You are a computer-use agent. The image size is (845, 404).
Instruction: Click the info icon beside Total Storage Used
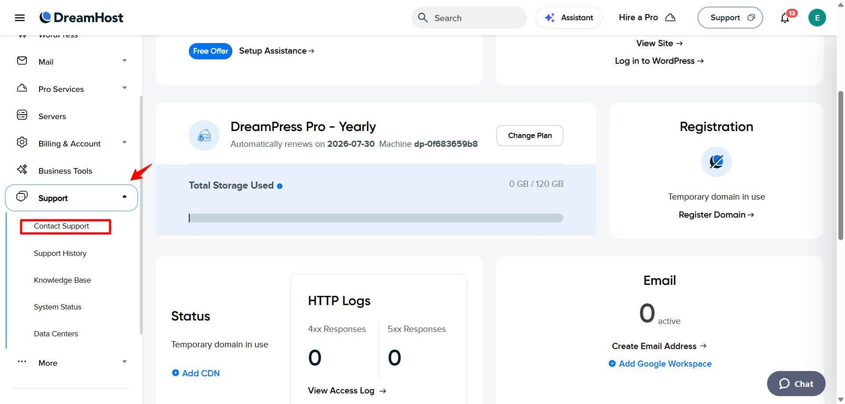click(279, 186)
